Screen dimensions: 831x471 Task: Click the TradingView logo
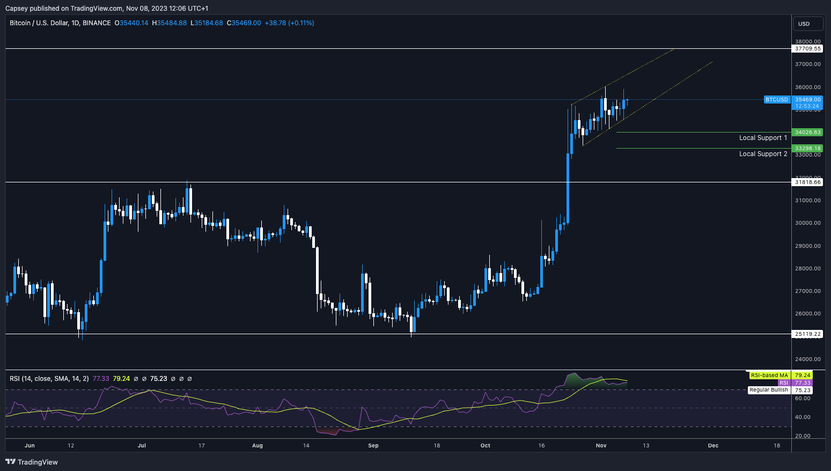[32, 462]
